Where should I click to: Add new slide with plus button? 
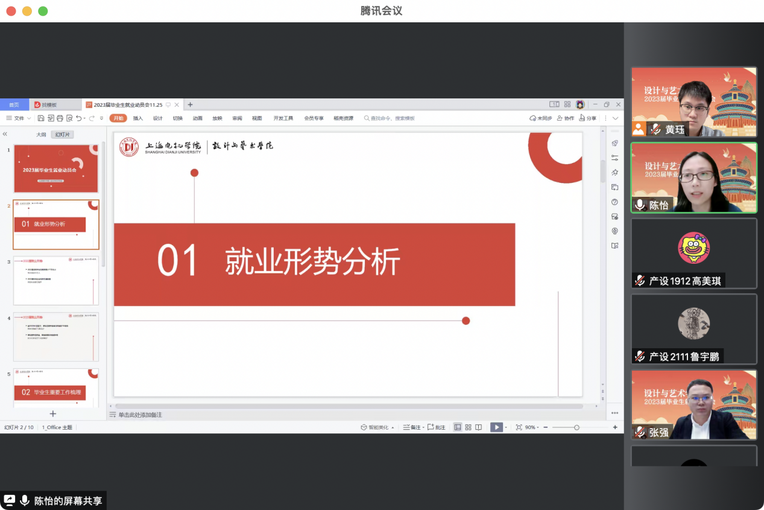[x=53, y=413]
